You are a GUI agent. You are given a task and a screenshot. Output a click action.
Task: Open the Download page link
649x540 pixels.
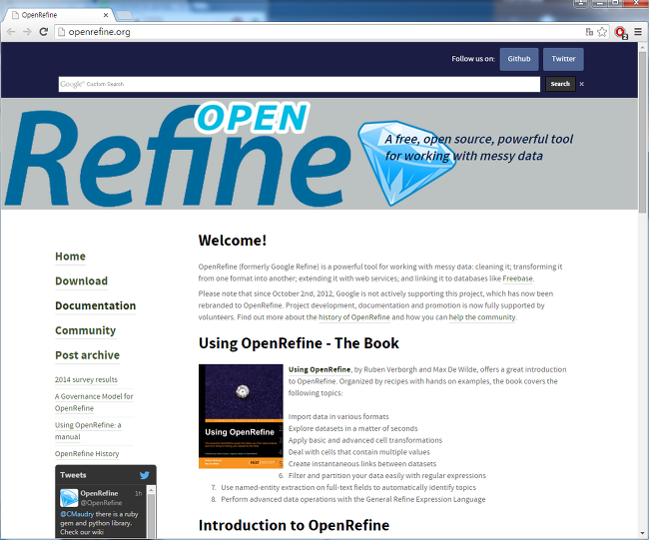(x=82, y=281)
